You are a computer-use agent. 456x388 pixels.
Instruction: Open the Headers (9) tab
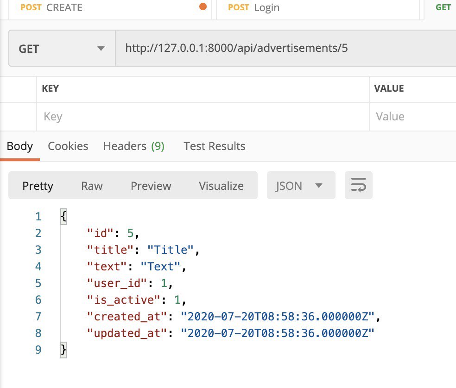tap(134, 146)
